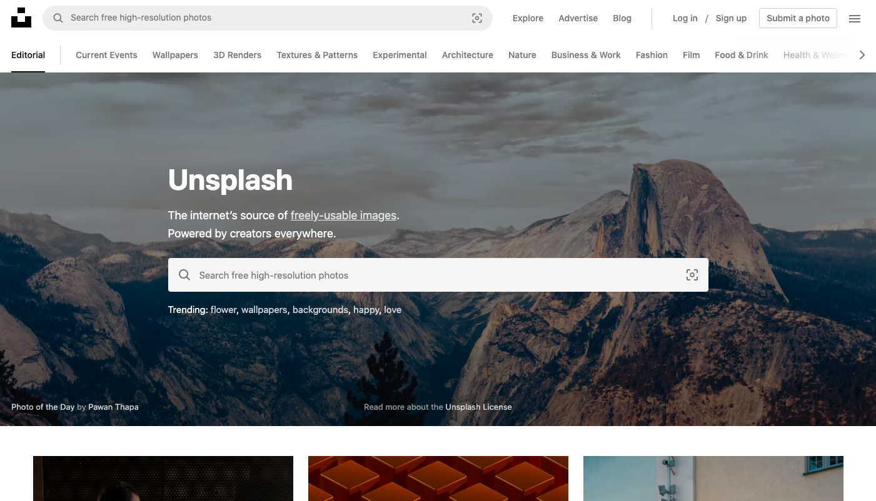Click Sign up

point(731,18)
